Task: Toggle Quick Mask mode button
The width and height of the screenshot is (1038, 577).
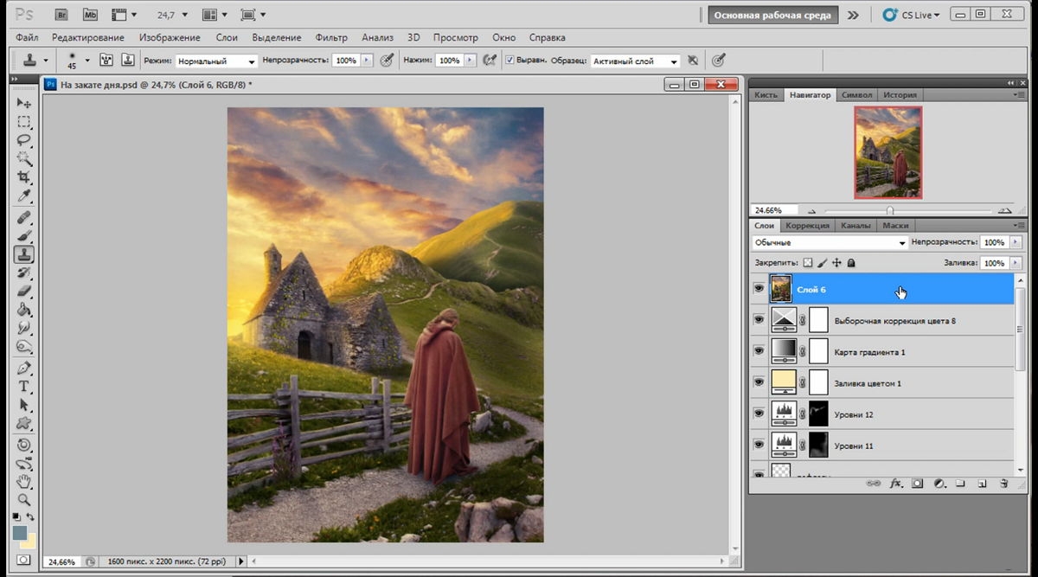Action: click(24, 561)
